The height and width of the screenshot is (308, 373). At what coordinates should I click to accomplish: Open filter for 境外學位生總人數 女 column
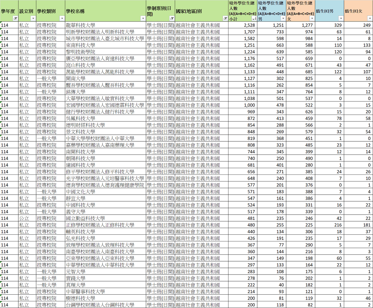pos(312,19)
